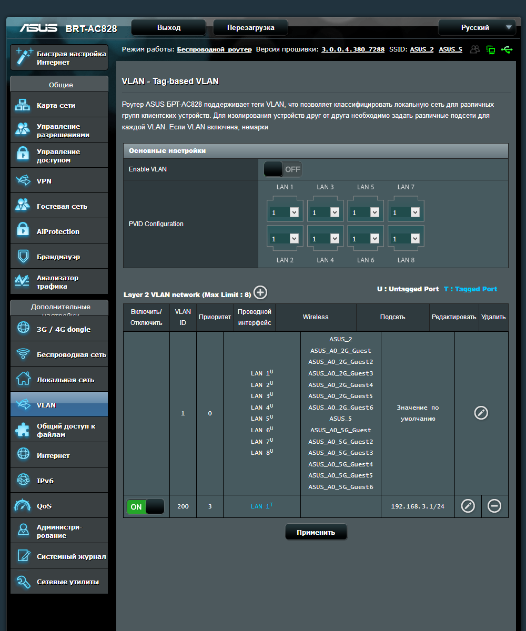
Task: Click the ASUS_A0_5G_Guest6 wireless entry
Action: (341, 487)
